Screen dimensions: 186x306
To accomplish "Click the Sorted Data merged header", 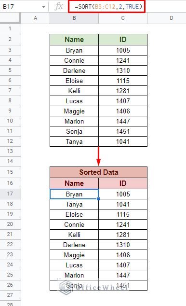I will coord(99,172).
